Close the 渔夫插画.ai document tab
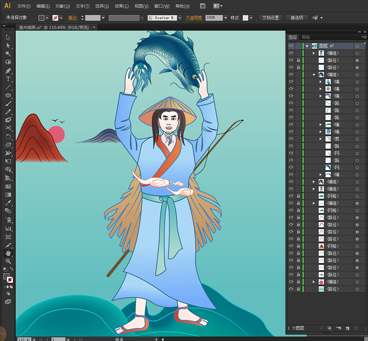 tap(94, 27)
